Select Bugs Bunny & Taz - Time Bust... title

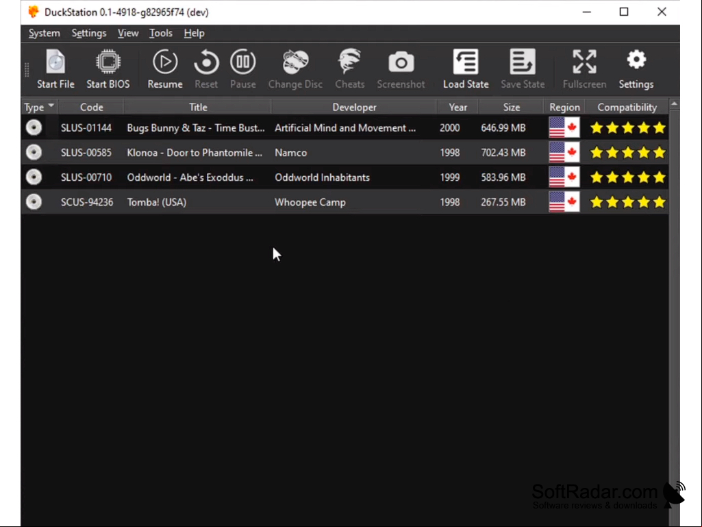[196, 127]
